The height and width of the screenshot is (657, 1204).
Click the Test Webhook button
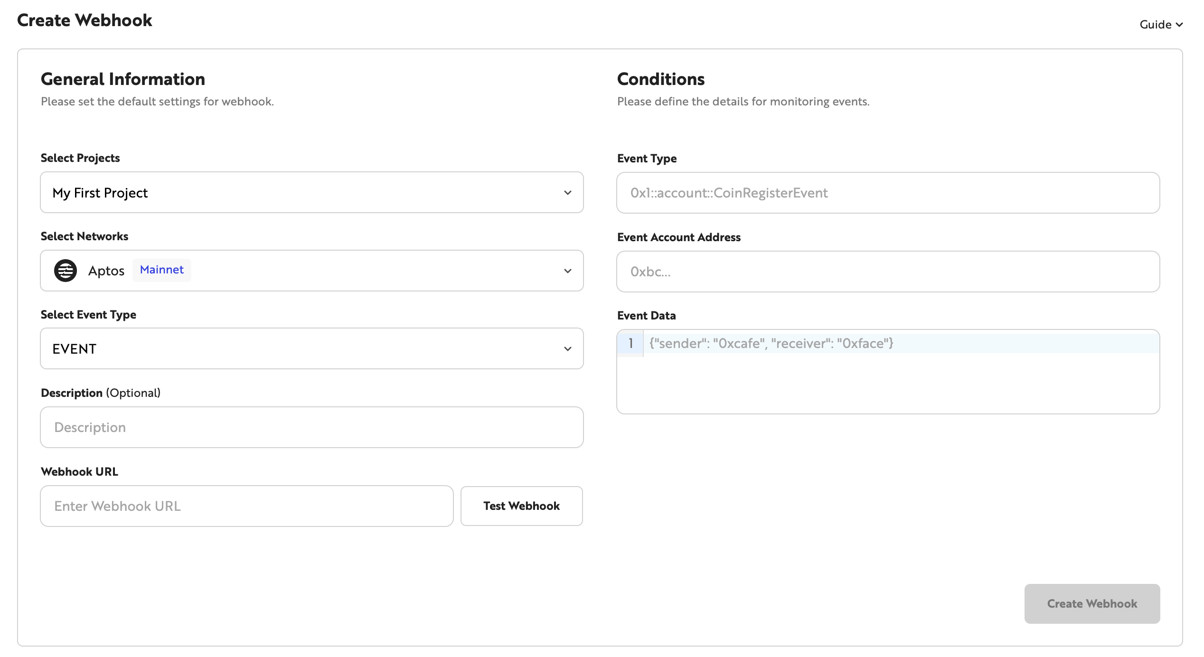coord(521,506)
